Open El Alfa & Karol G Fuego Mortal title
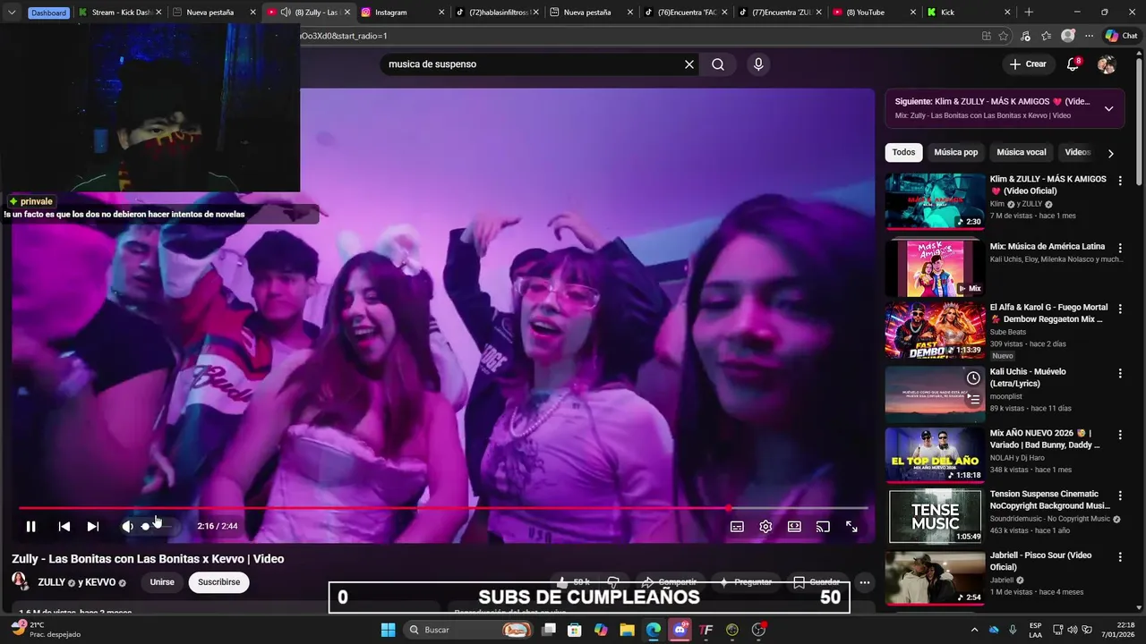 coord(1048,313)
